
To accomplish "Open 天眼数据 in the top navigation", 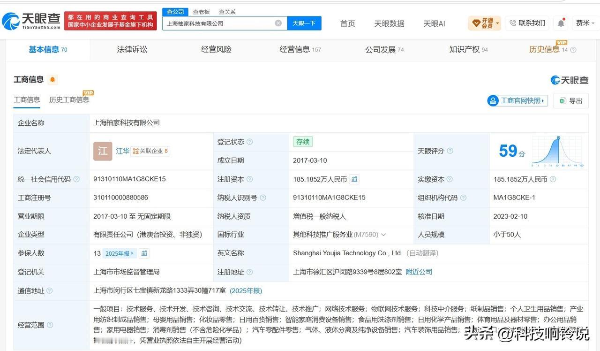I will (389, 23).
